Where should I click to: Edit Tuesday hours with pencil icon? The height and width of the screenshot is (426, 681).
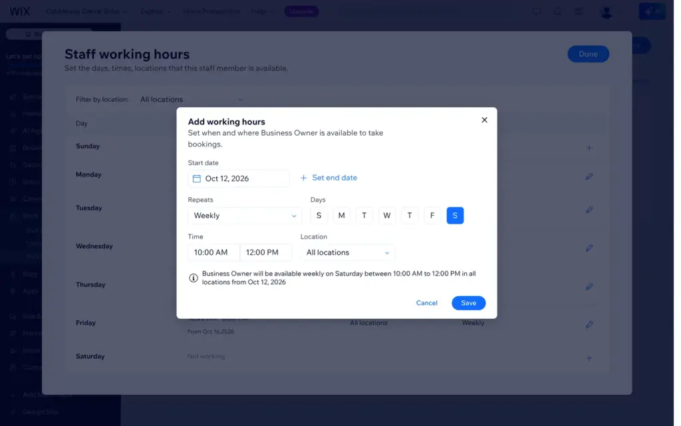[x=589, y=210]
